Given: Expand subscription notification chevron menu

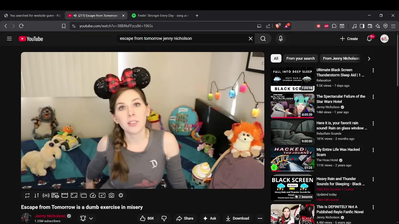Looking at the screenshot, I should click(x=91, y=218).
